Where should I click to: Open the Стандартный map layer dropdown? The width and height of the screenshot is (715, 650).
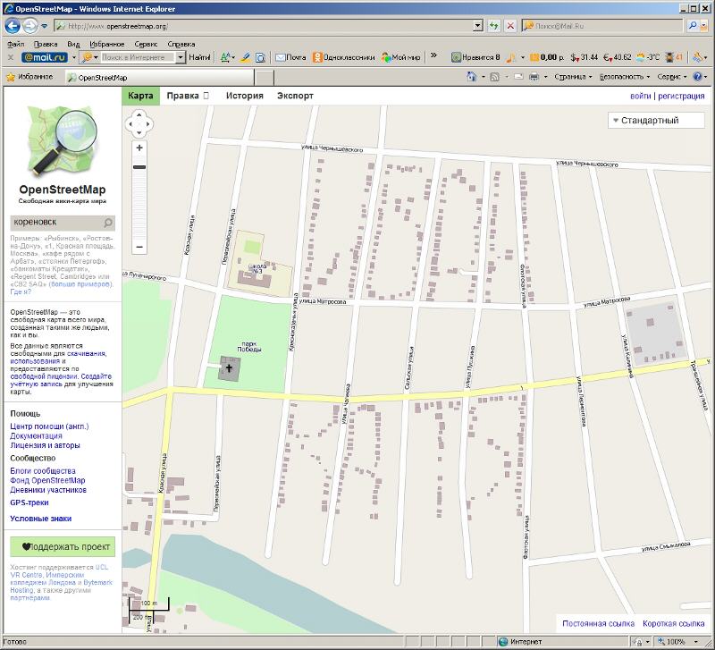pos(657,120)
